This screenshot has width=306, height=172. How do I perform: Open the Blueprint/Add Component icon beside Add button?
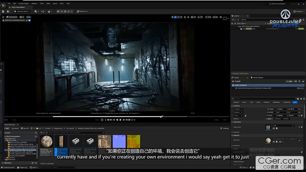point(295,81)
